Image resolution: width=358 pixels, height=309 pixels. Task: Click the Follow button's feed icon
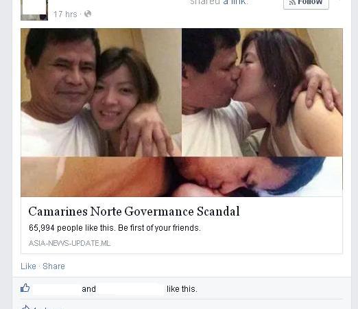(x=292, y=2)
